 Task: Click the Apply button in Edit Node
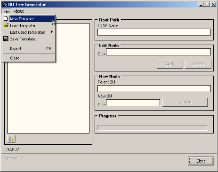pos(170,64)
